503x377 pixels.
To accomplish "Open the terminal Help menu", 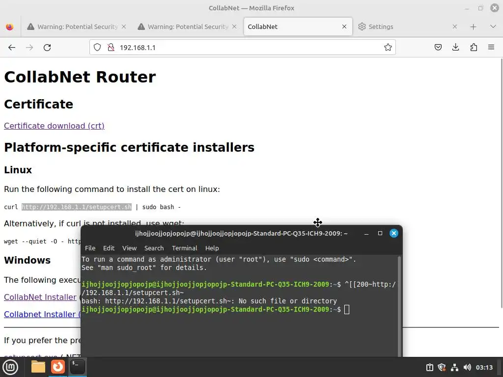I will coord(212,248).
